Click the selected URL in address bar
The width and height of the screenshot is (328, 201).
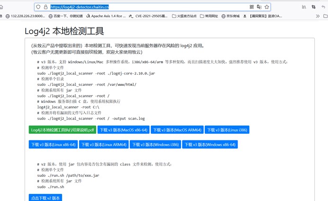click(80, 7)
